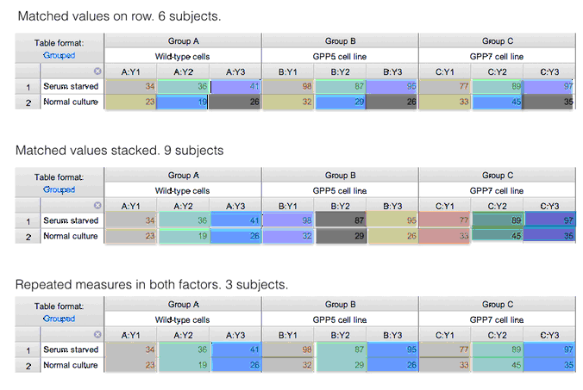Click the blue cell with 19 in the top table
This screenshot has width=583, height=390.
183,102
